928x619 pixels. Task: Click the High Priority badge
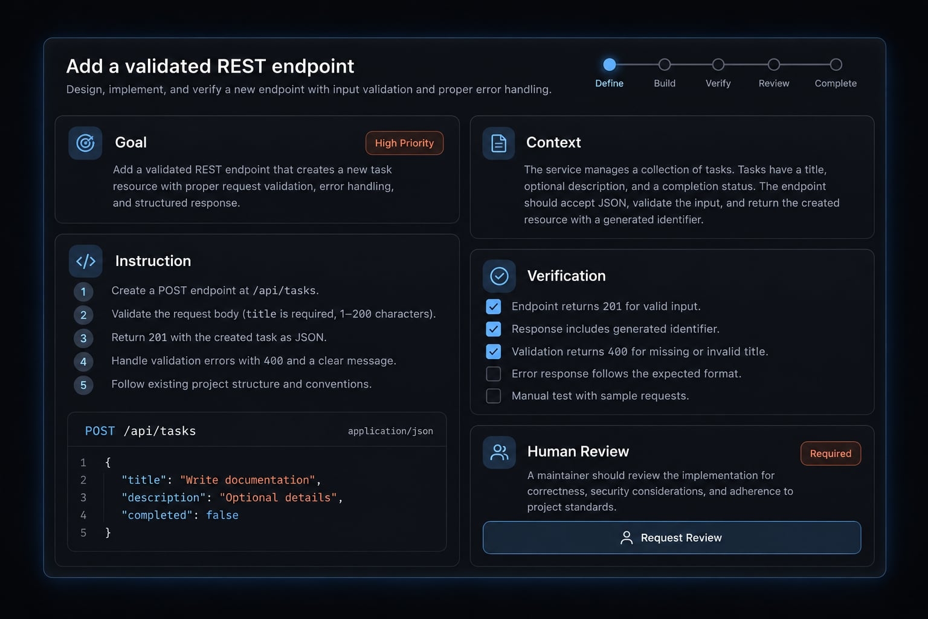pyautogui.click(x=404, y=143)
